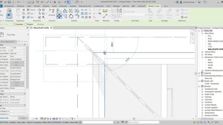
Task: Click the Aligned Dimension measure icon
Action: 105,11
